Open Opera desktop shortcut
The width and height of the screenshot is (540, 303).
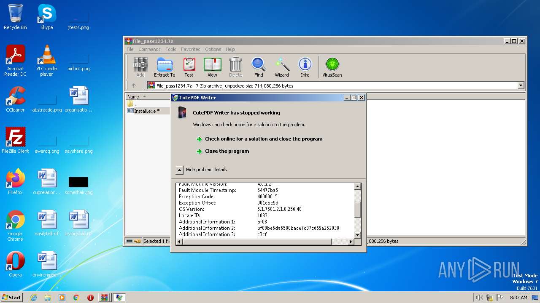pyautogui.click(x=15, y=264)
